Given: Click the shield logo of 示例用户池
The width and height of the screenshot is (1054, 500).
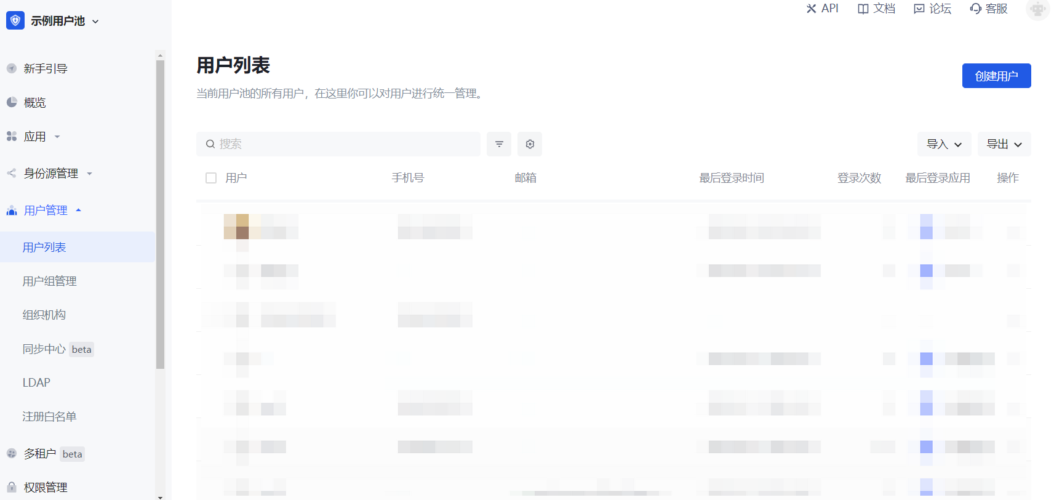Looking at the screenshot, I should click(15, 20).
